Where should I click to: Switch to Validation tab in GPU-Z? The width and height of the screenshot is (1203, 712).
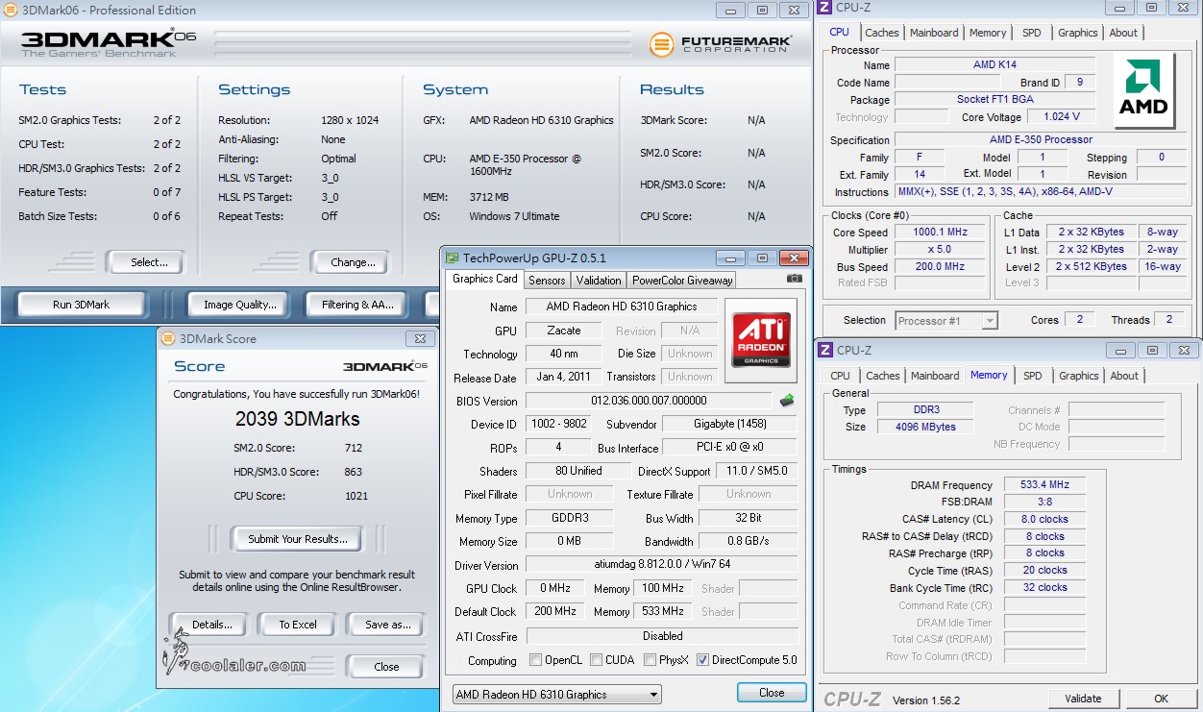tap(599, 281)
